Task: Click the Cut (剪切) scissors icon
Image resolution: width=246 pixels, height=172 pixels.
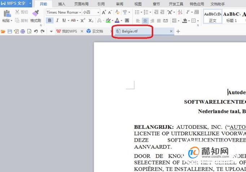Action: tap(17, 12)
